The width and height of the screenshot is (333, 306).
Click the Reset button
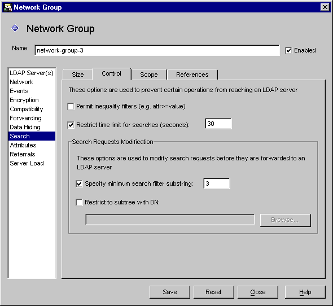213,292
